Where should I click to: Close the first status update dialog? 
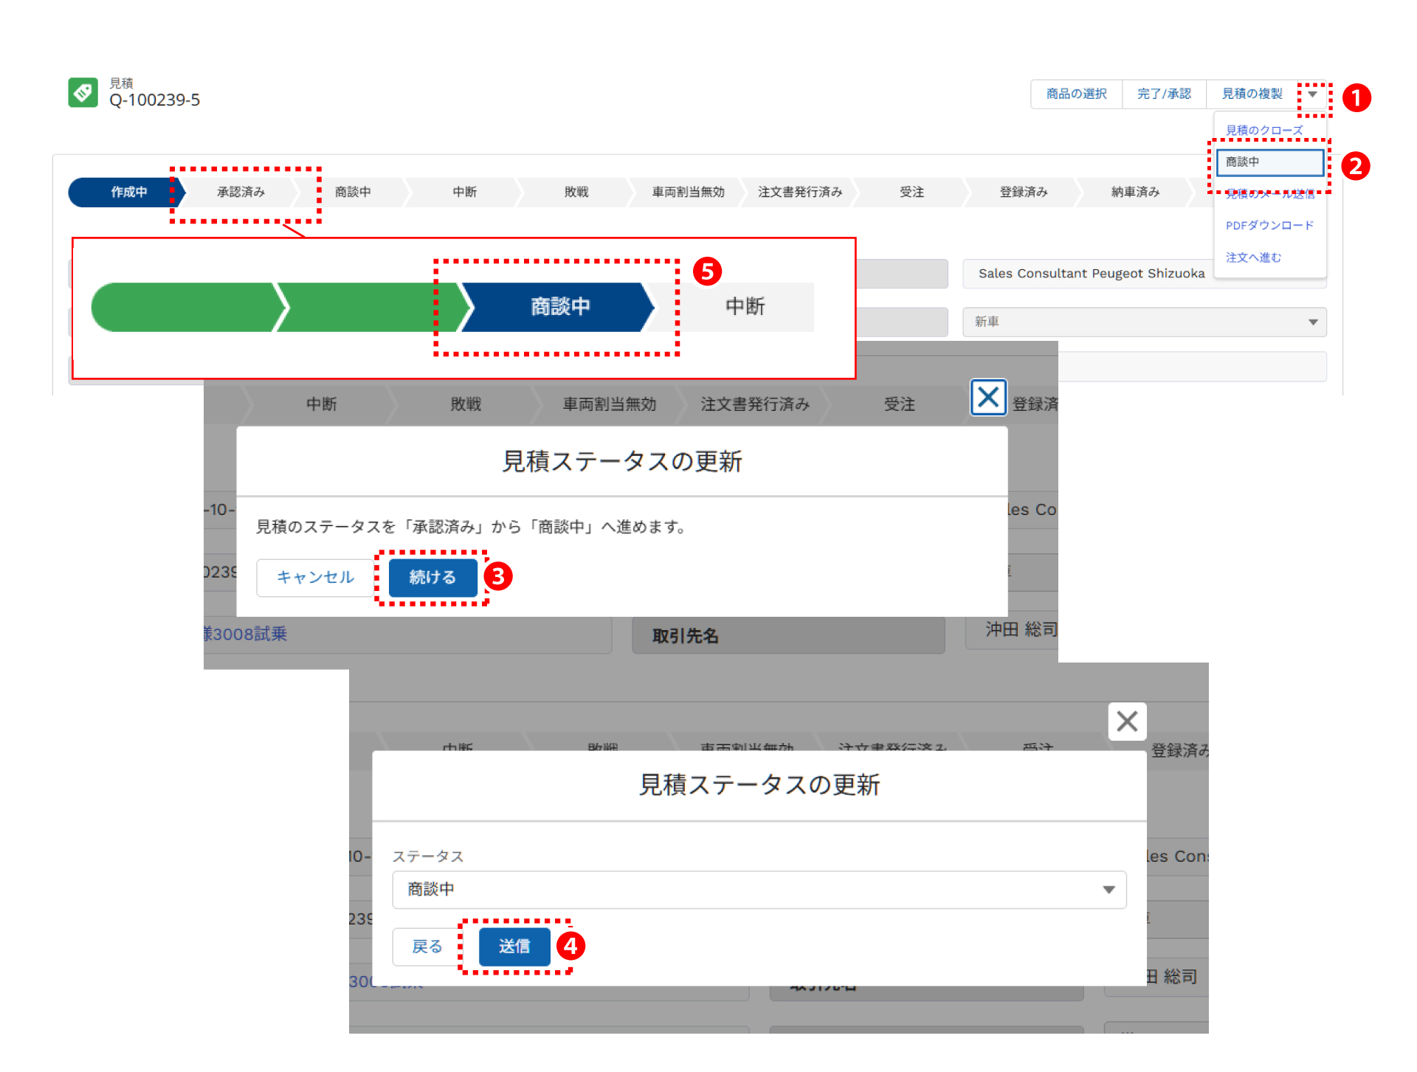[x=988, y=398]
